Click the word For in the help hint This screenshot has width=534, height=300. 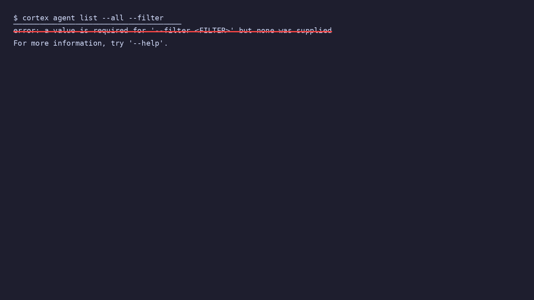coord(20,43)
